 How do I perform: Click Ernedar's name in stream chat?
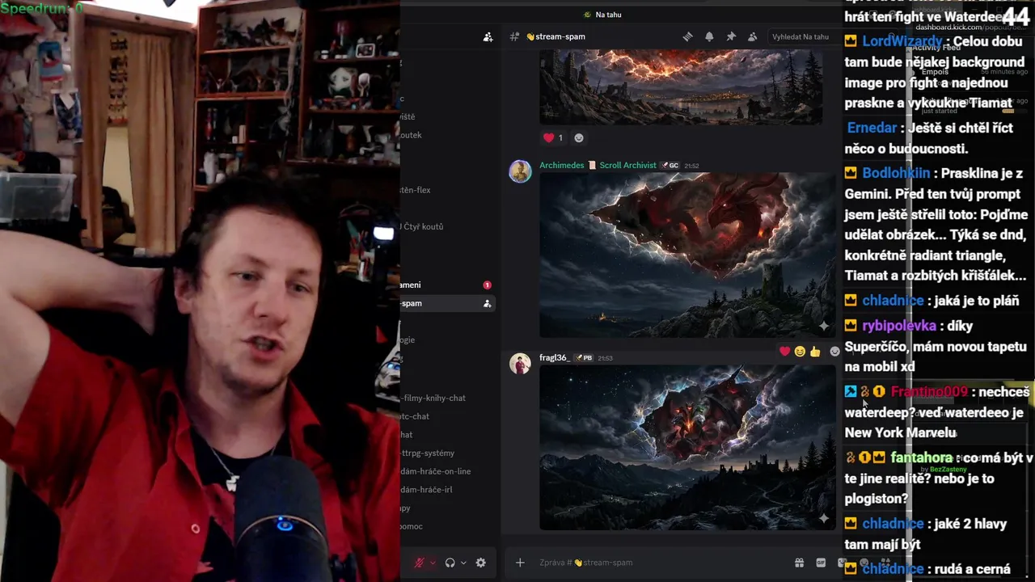click(872, 128)
